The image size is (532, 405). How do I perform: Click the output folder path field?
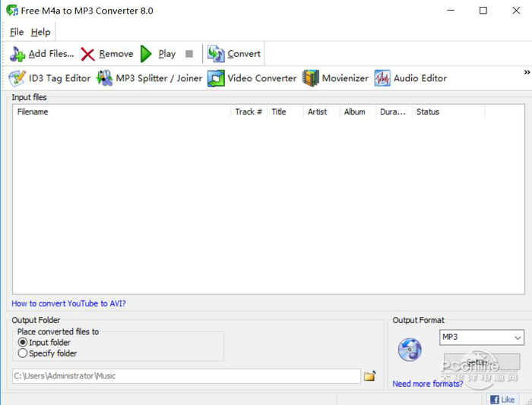tap(186, 376)
